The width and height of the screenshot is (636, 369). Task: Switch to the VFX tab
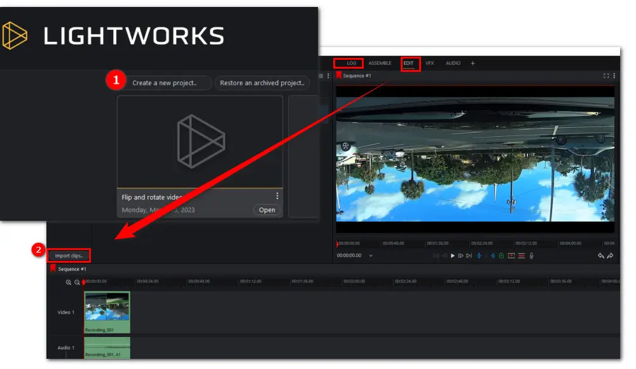coord(429,64)
